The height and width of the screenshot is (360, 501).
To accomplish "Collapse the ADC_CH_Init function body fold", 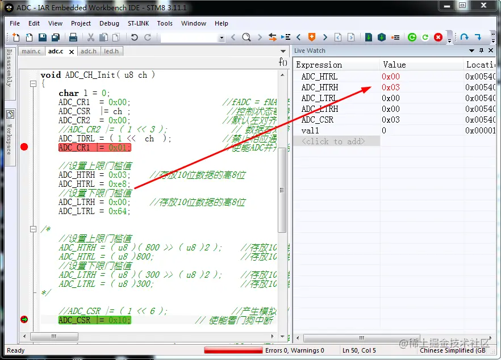I will point(33,83).
